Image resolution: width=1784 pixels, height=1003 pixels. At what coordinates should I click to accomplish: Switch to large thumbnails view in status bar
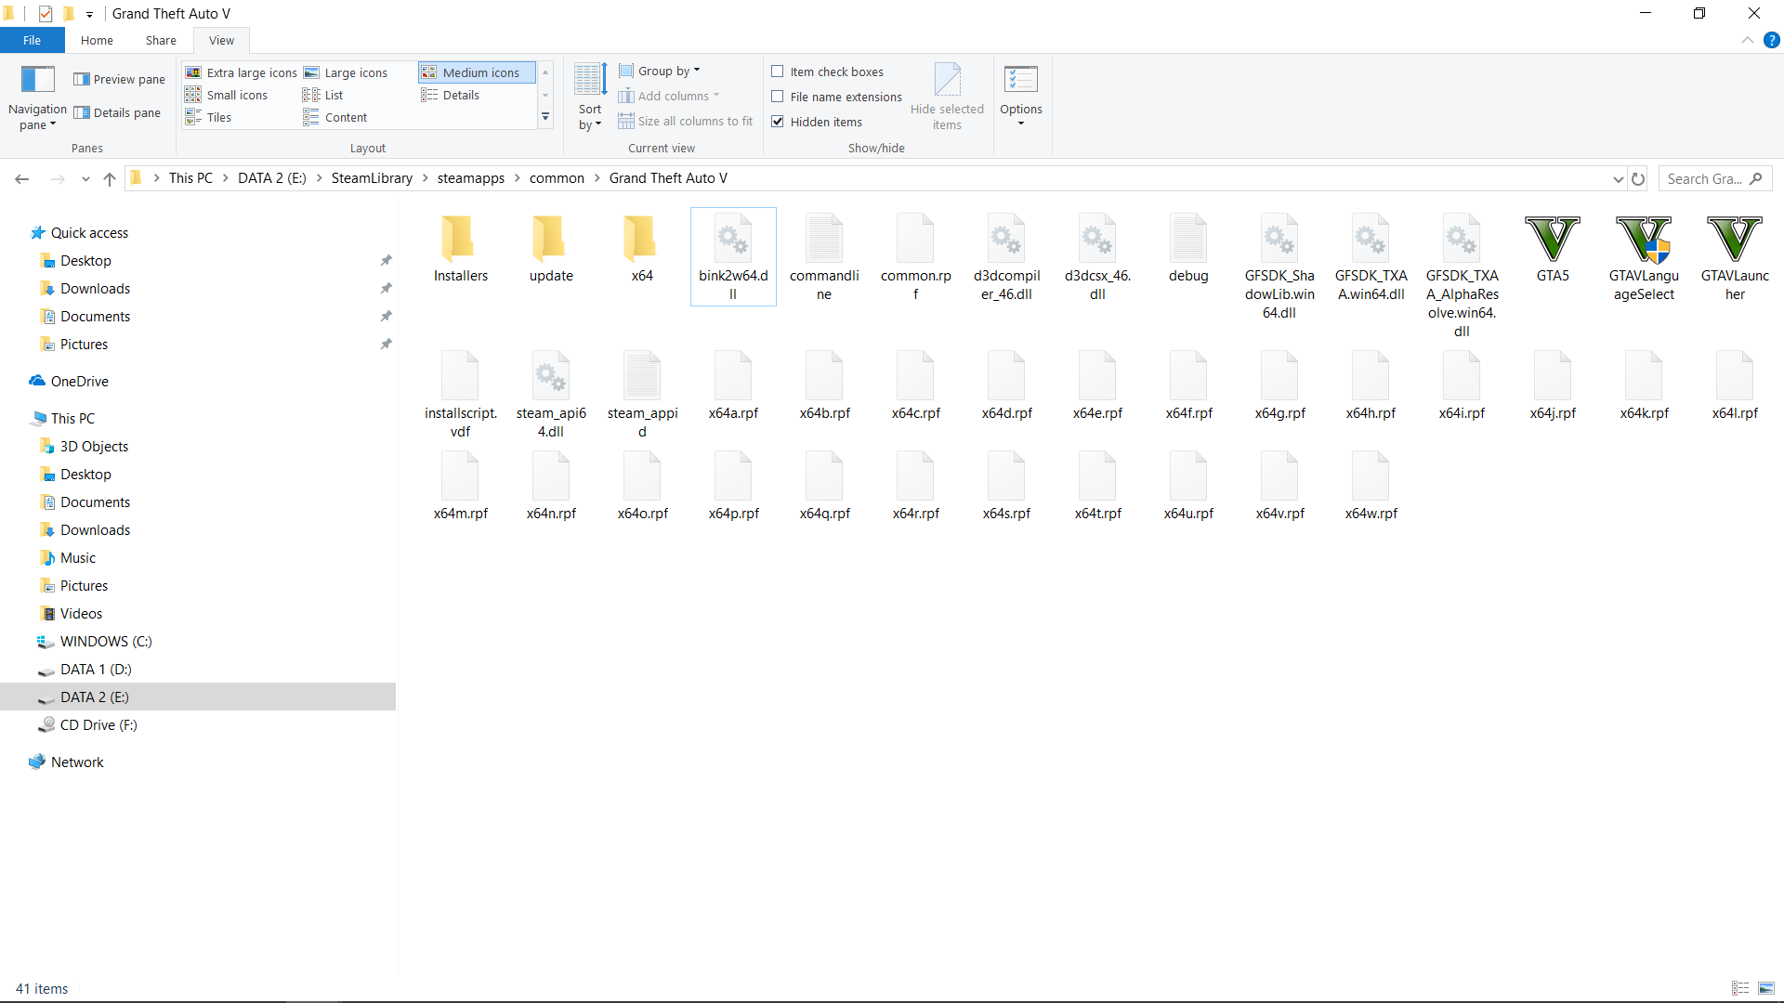click(1766, 988)
